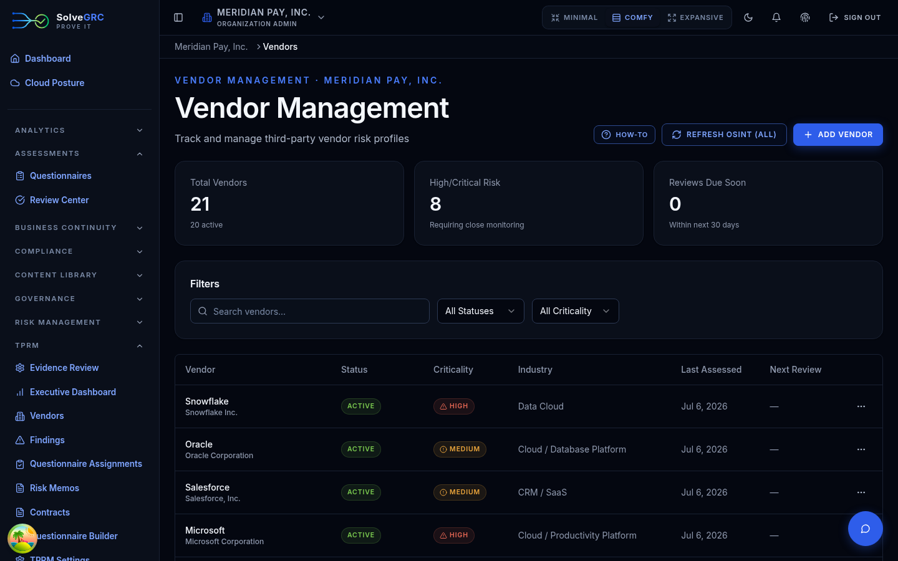Open Risk Memos page

tap(54, 488)
